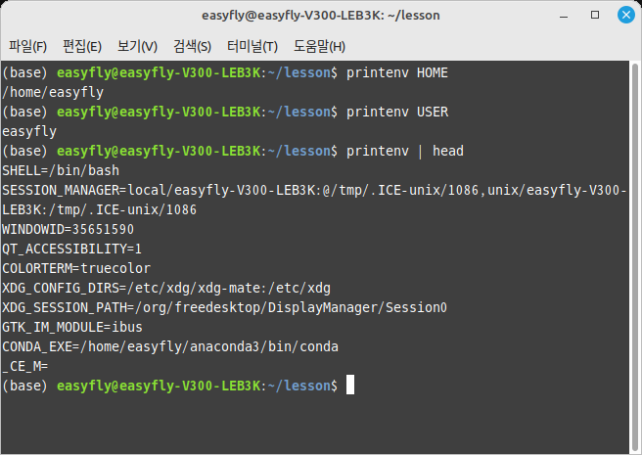Viewport: 642px width, 455px height.
Task: Minimize the terminal window
Action: 564,16
